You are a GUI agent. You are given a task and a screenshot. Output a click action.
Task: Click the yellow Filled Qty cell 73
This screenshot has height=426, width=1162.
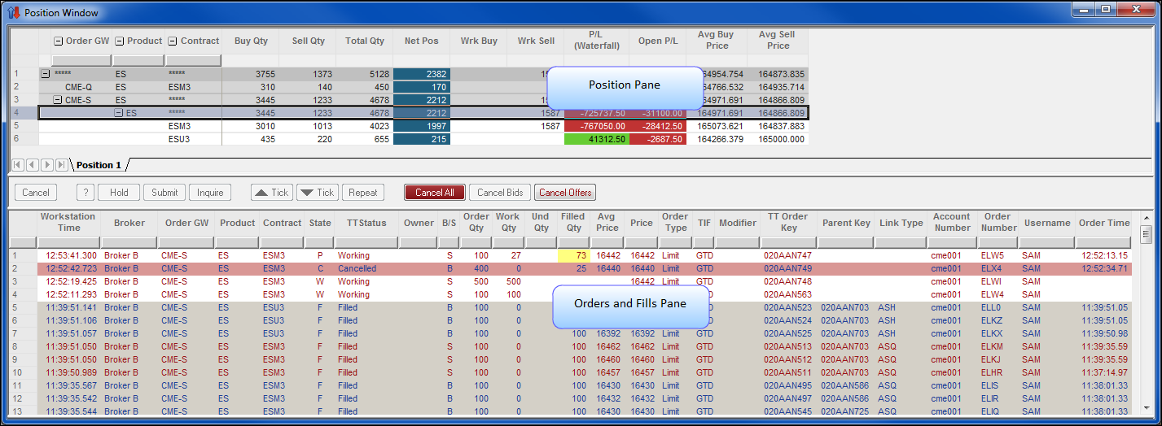tap(573, 255)
